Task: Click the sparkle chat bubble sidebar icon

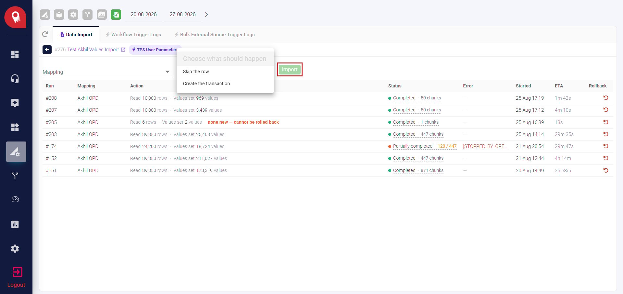Action: (x=15, y=103)
